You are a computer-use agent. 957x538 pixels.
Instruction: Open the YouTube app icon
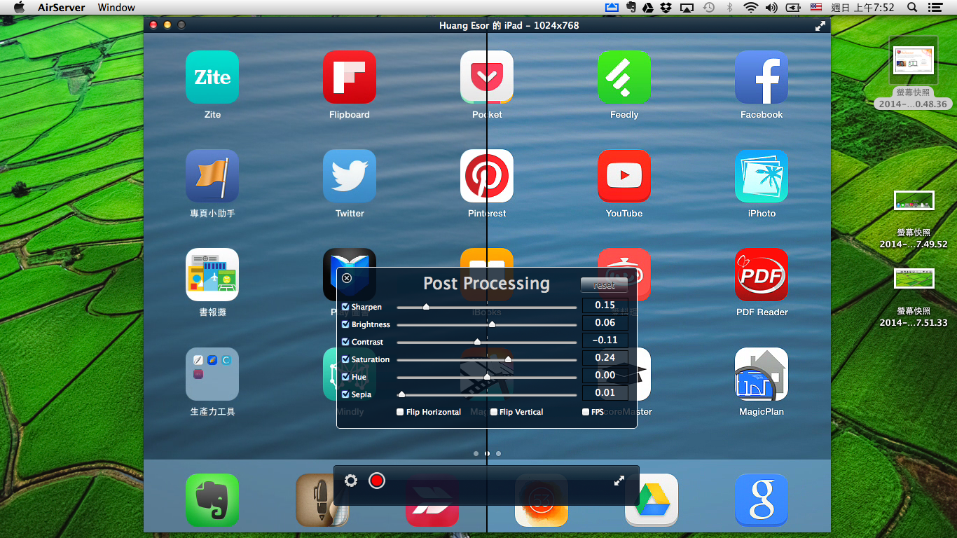(624, 176)
